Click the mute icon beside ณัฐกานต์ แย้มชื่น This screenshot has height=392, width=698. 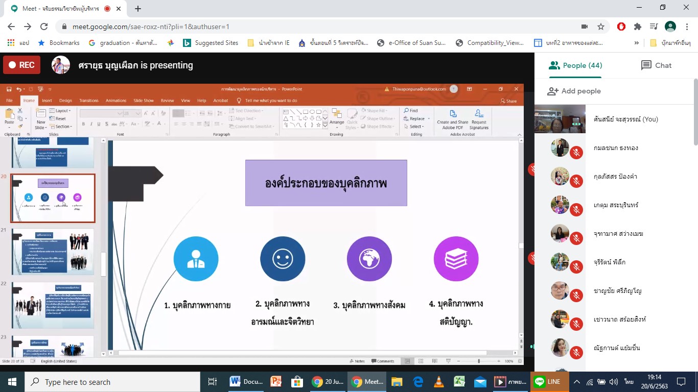click(576, 352)
